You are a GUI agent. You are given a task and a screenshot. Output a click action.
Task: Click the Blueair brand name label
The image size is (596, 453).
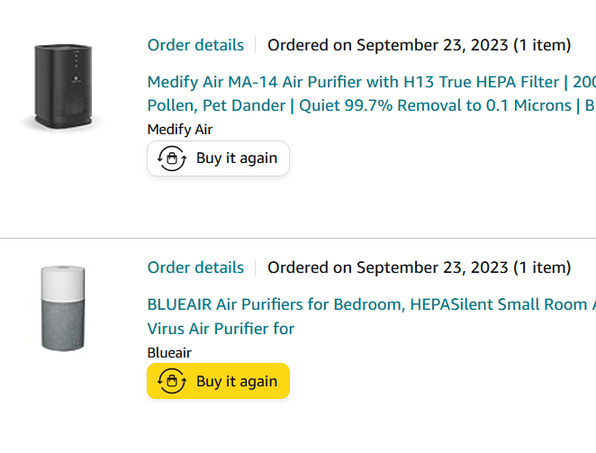[169, 353]
